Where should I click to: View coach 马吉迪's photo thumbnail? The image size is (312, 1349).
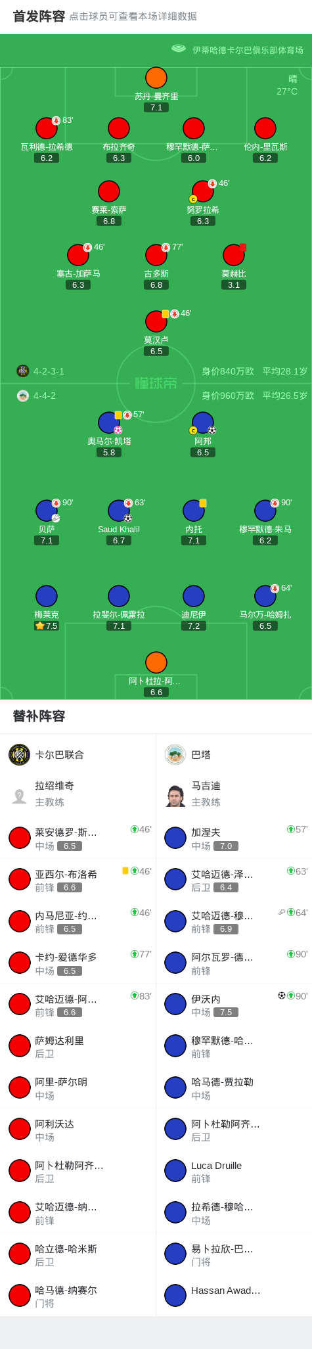point(175,796)
